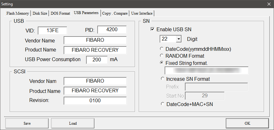Select the Fixed String format radio option
The width and height of the screenshot is (274, 130).
point(162,63)
